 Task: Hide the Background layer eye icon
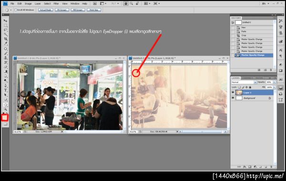[x=233, y=98]
